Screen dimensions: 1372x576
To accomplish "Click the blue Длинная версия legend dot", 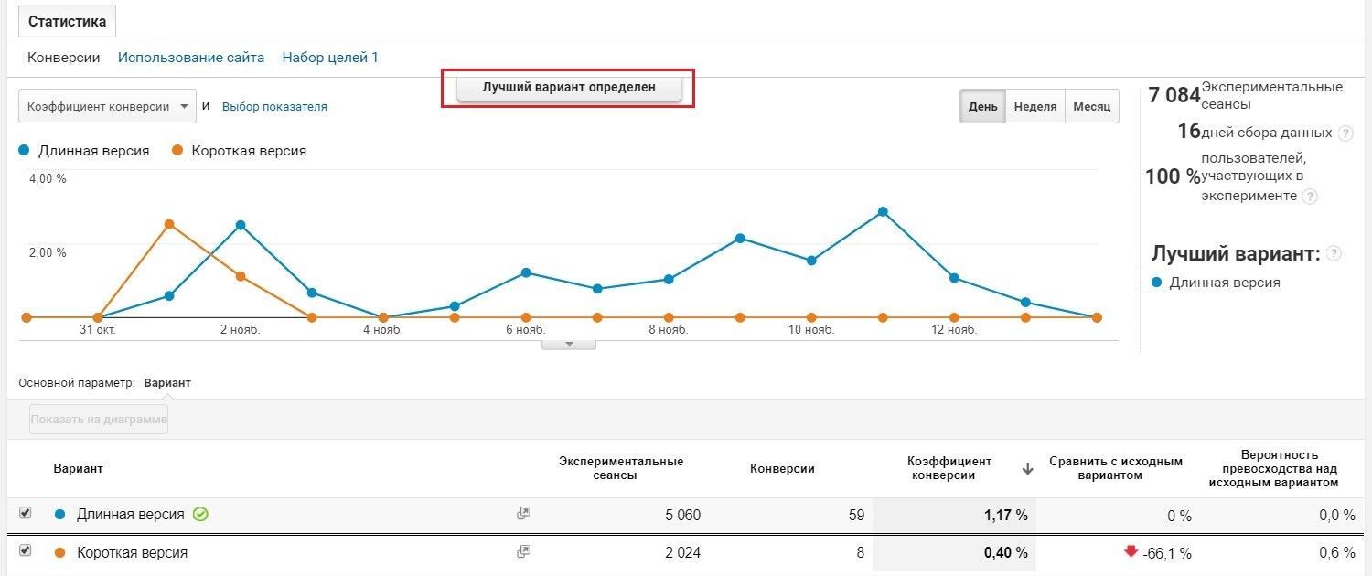I will click(25, 150).
